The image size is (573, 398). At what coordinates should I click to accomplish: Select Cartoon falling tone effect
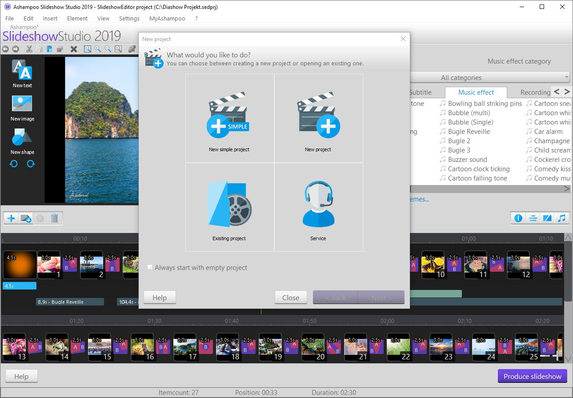[x=473, y=178]
